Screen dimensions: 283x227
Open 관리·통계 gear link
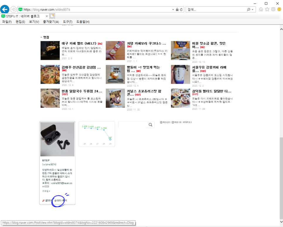point(61,200)
